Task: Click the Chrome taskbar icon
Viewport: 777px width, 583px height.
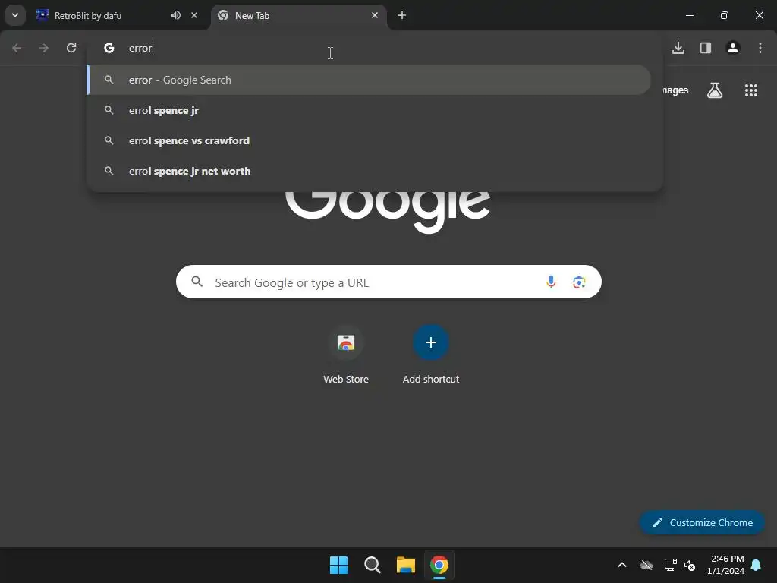Action: coord(439,565)
